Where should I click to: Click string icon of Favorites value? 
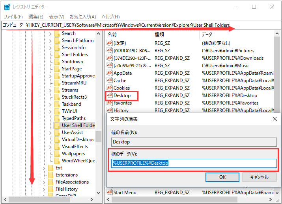click(109, 103)
